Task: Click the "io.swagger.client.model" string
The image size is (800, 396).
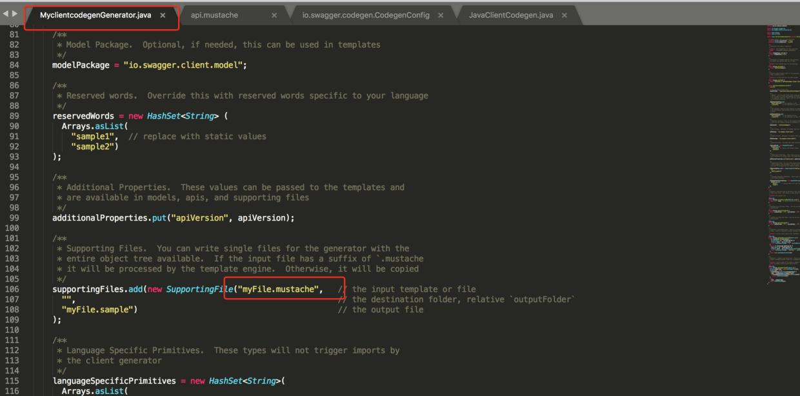Action: (183, 65)
